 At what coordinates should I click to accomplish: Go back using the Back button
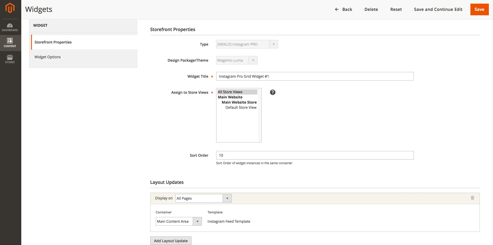(344, 9)
